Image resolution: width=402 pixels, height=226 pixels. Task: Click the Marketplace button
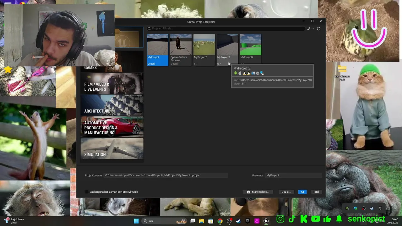click(258, 192)
